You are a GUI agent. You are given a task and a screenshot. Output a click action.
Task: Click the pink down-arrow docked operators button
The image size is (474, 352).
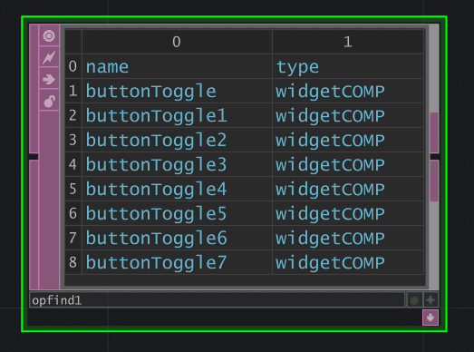430,318
